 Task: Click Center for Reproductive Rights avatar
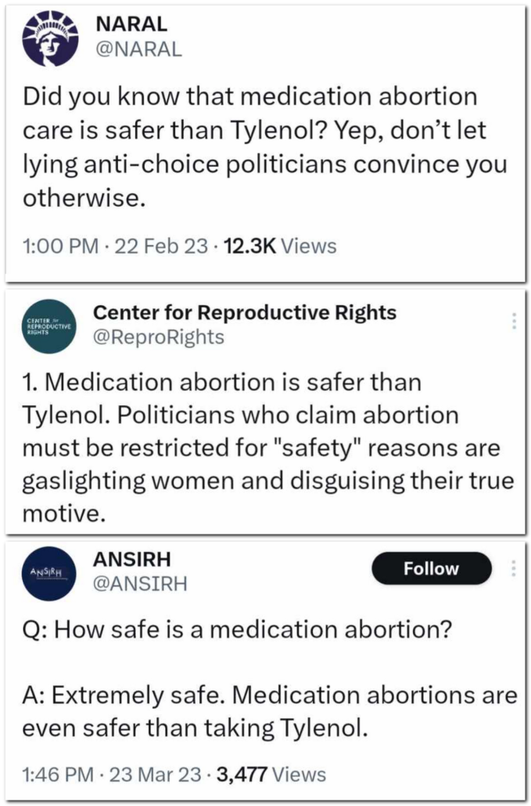point(49,326)
